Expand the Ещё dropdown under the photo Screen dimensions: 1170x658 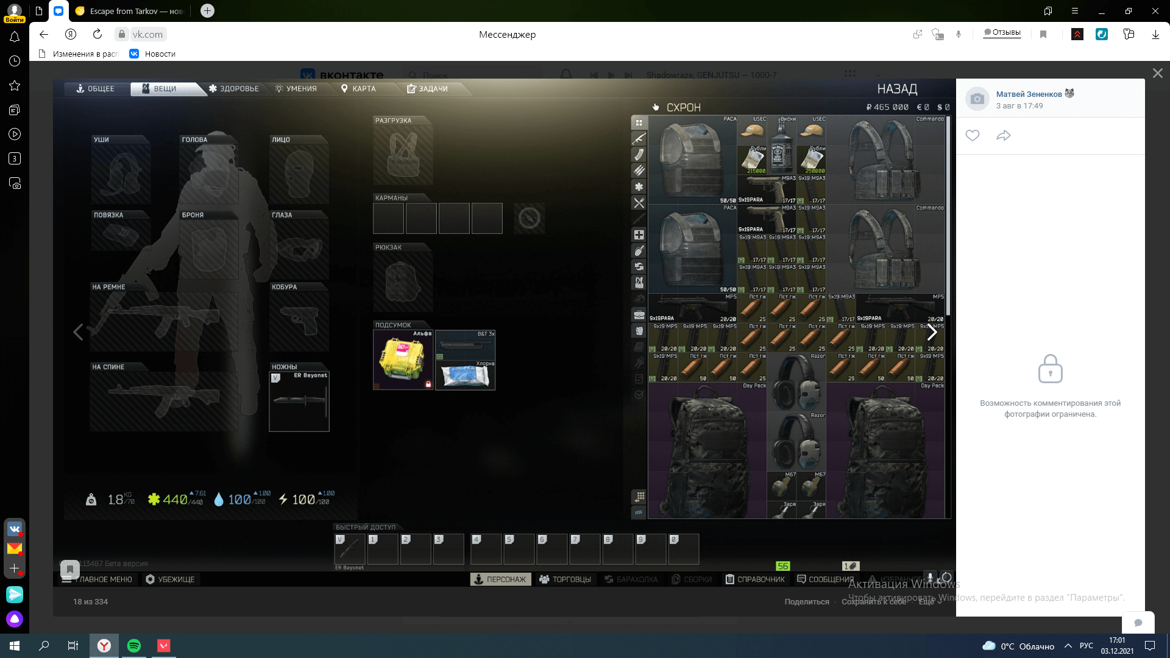[x=930, y=601]
